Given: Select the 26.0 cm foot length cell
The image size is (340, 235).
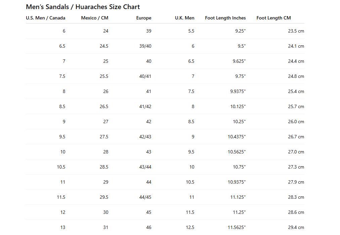Looking at the screenshot, I should pos(296,122).
